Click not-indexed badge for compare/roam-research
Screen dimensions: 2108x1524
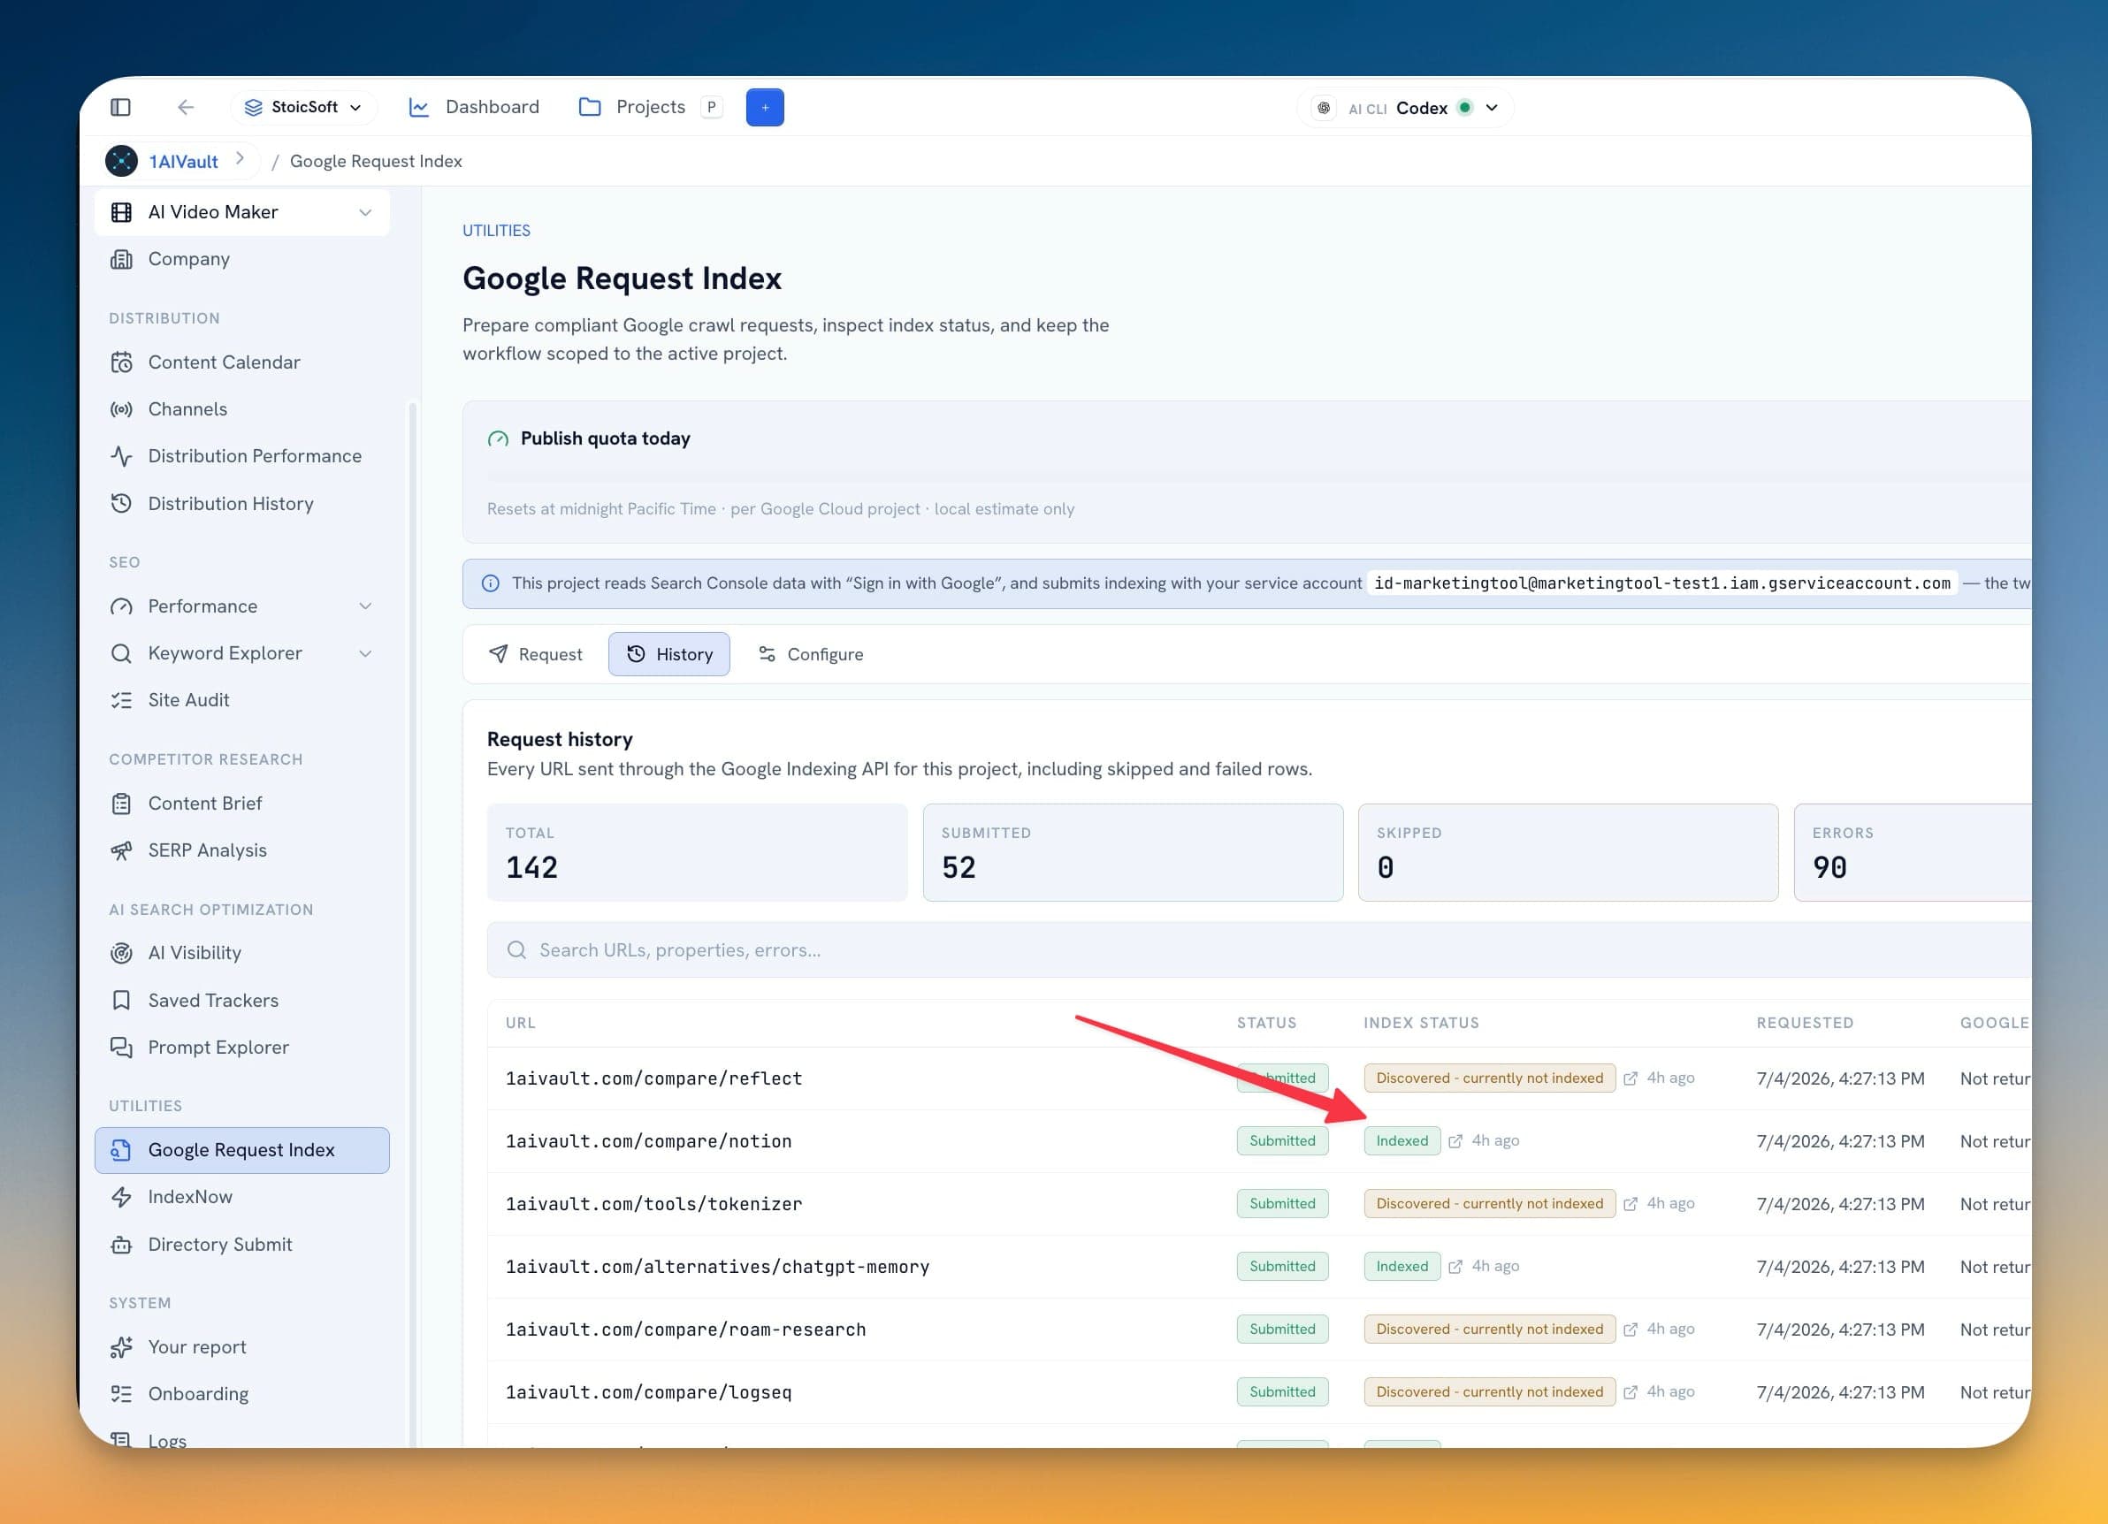[1489, 1329]
